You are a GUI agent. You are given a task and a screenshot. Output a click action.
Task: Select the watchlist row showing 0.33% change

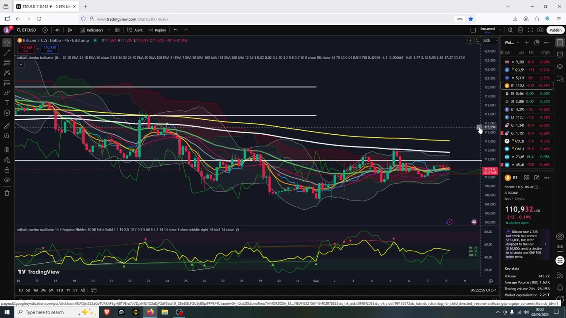point(527,102)
